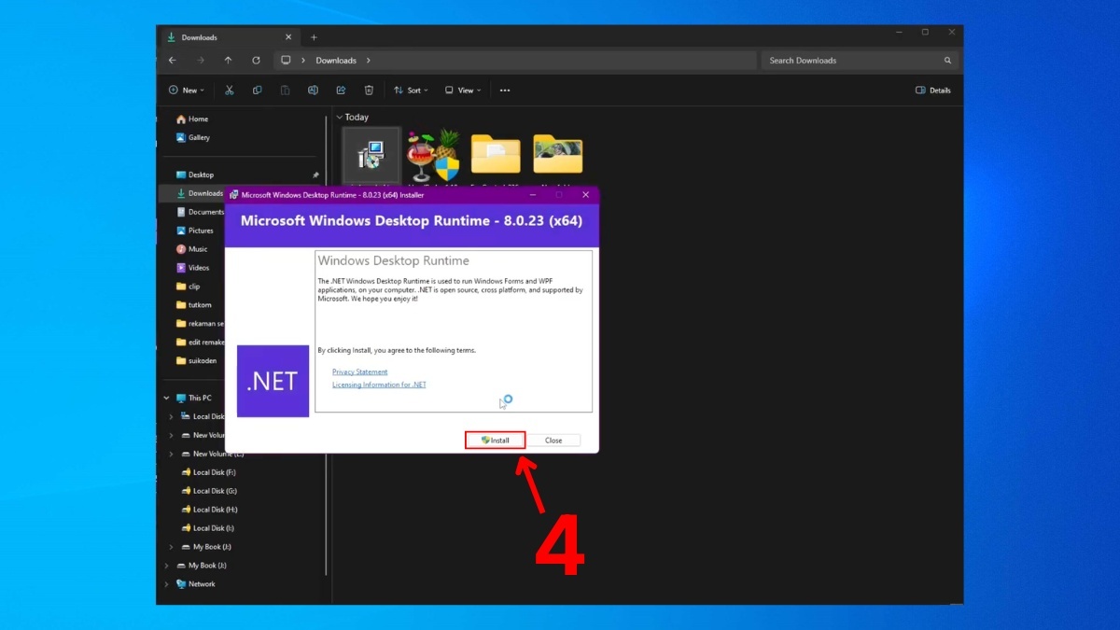Open Pictures in the sidebar
The image size is (1120, 630).
point(195,231)
